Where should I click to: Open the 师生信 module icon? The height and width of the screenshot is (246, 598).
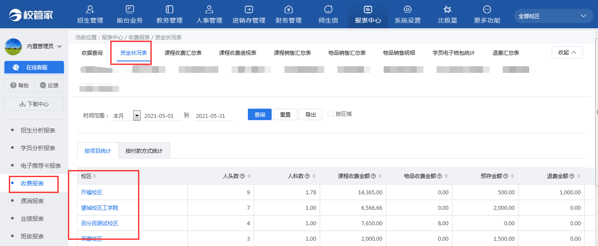click(328, 9)
